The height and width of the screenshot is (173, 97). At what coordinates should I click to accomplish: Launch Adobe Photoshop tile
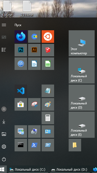[x=21, y=50]
